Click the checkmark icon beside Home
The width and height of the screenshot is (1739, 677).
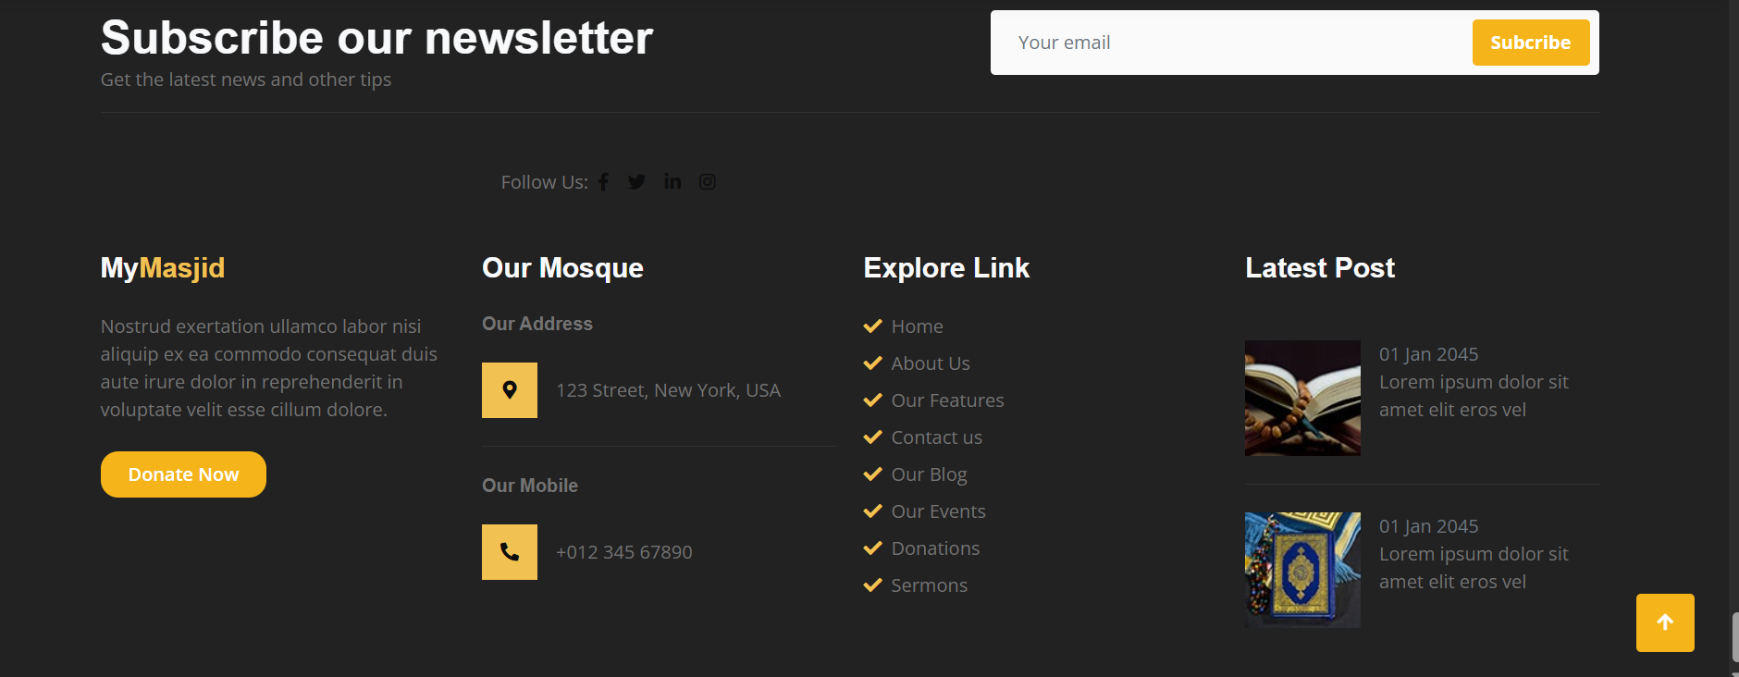click(872, 326)
